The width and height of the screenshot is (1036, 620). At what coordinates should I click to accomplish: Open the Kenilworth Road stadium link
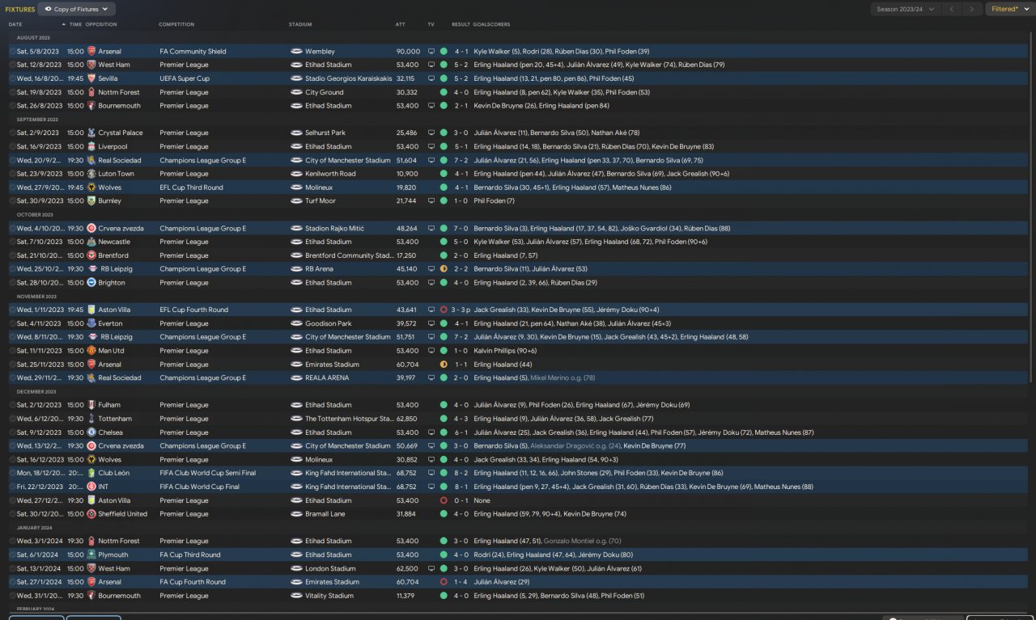click(330, 174)
